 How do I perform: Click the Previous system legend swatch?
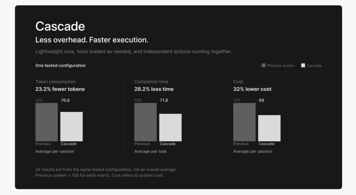(x=263, y=65)
